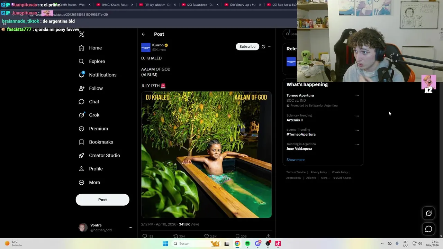Click Show more under trends
The height and width of the screenshot is (249, 443).
click(x=296, y=160)
